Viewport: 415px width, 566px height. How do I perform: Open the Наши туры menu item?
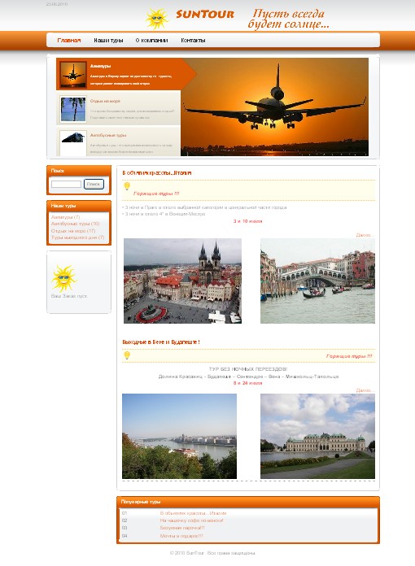(x=108, y=41)
